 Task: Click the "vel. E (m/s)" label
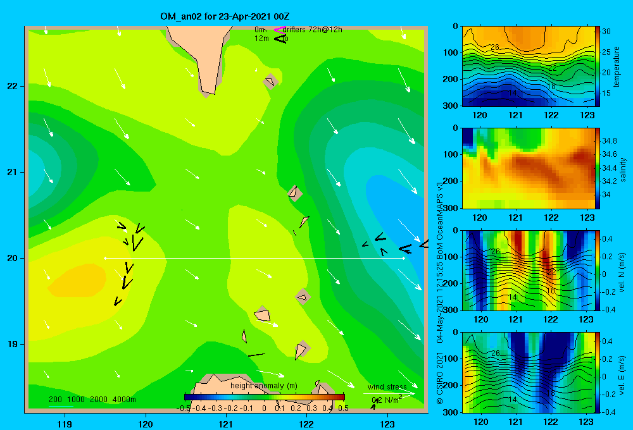(x=622, y=374)
